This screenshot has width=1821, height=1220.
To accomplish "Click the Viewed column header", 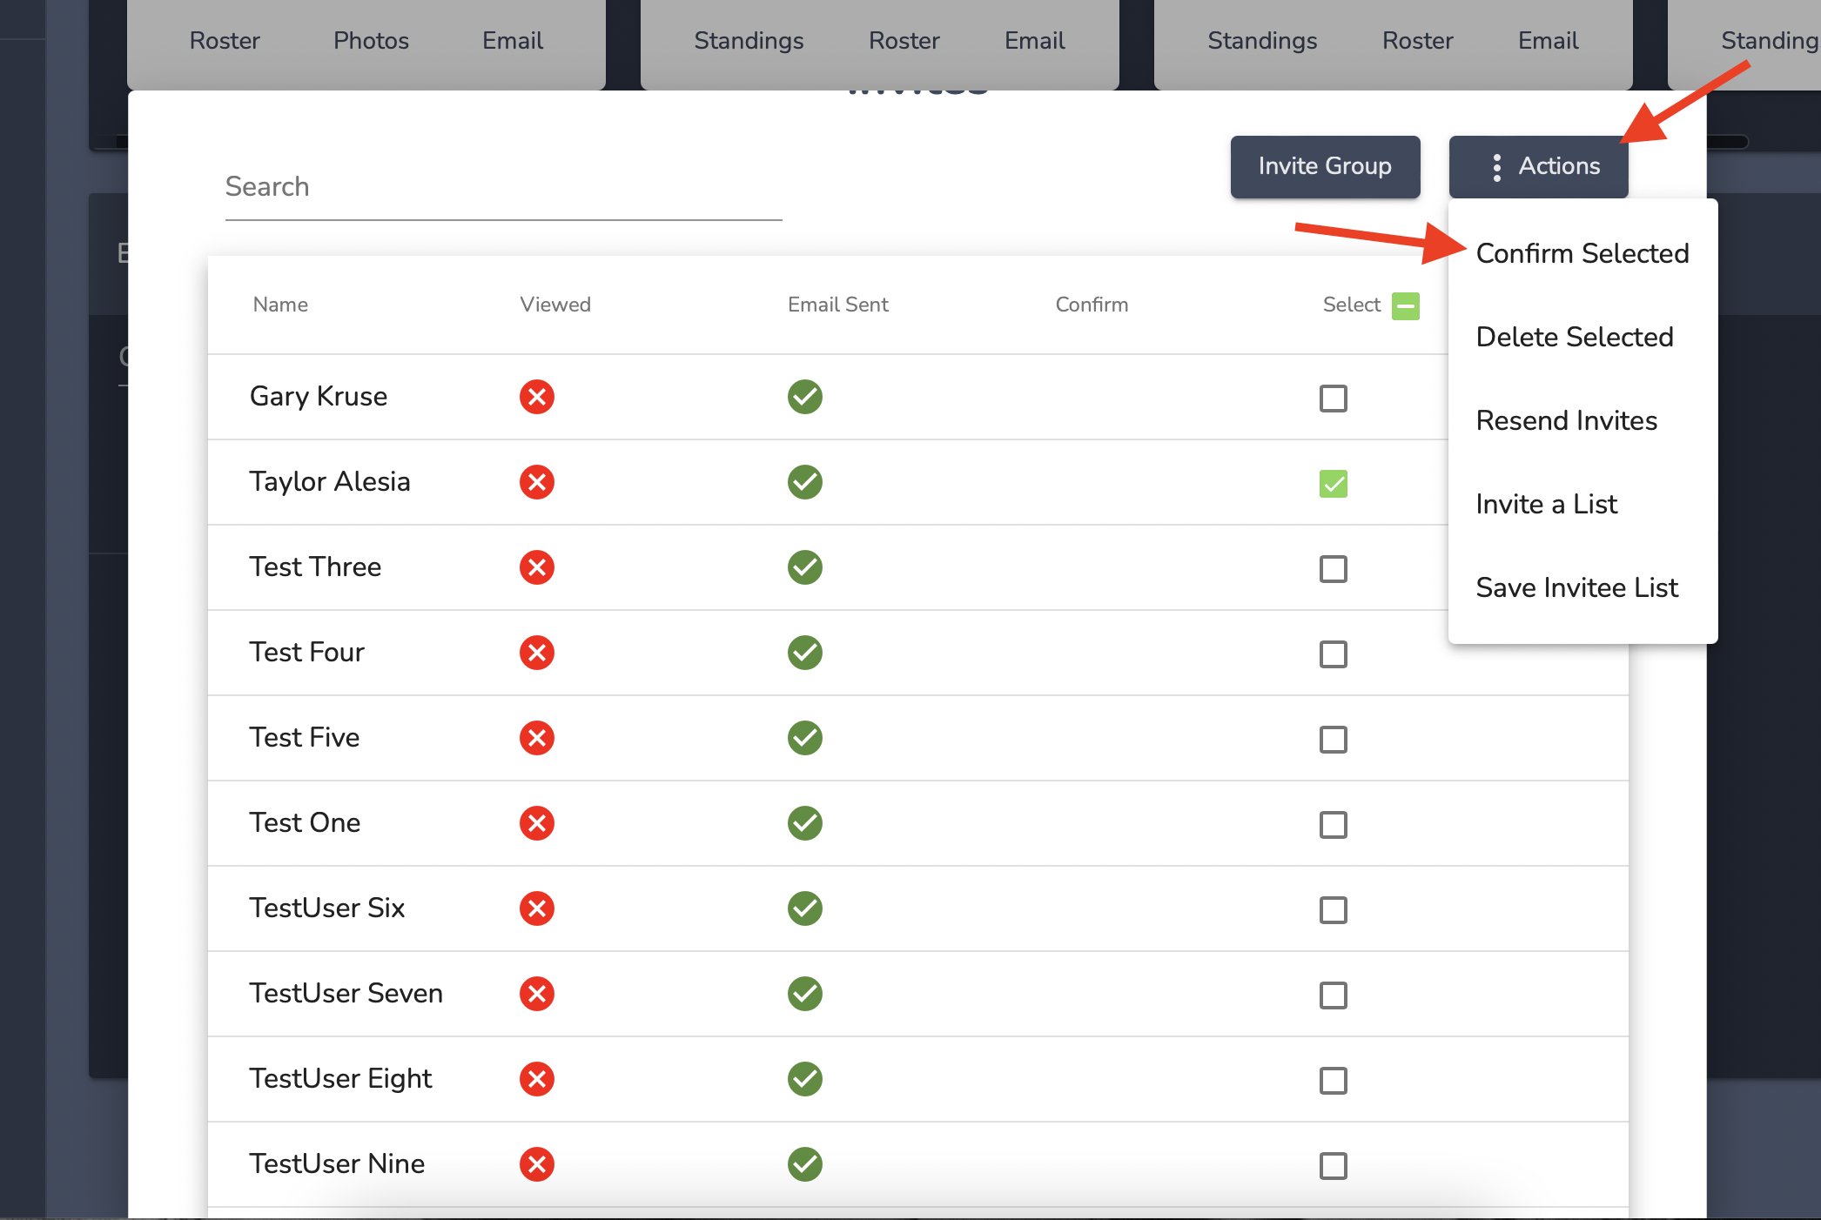I will coord(555,305).
